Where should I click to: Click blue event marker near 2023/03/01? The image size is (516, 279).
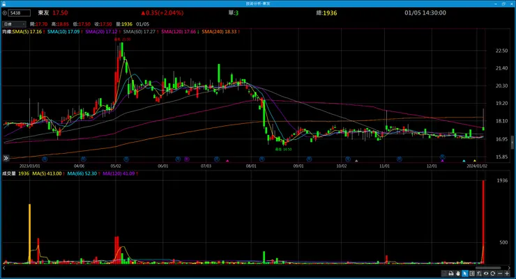(45, 159)
